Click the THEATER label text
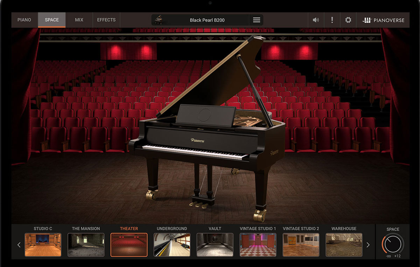This screenshot has height=267, width=420. 129,229
